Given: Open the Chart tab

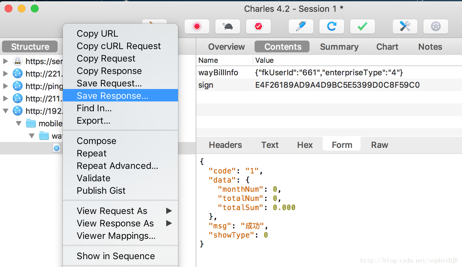Looking at the screenshot, I should [387, 47].
